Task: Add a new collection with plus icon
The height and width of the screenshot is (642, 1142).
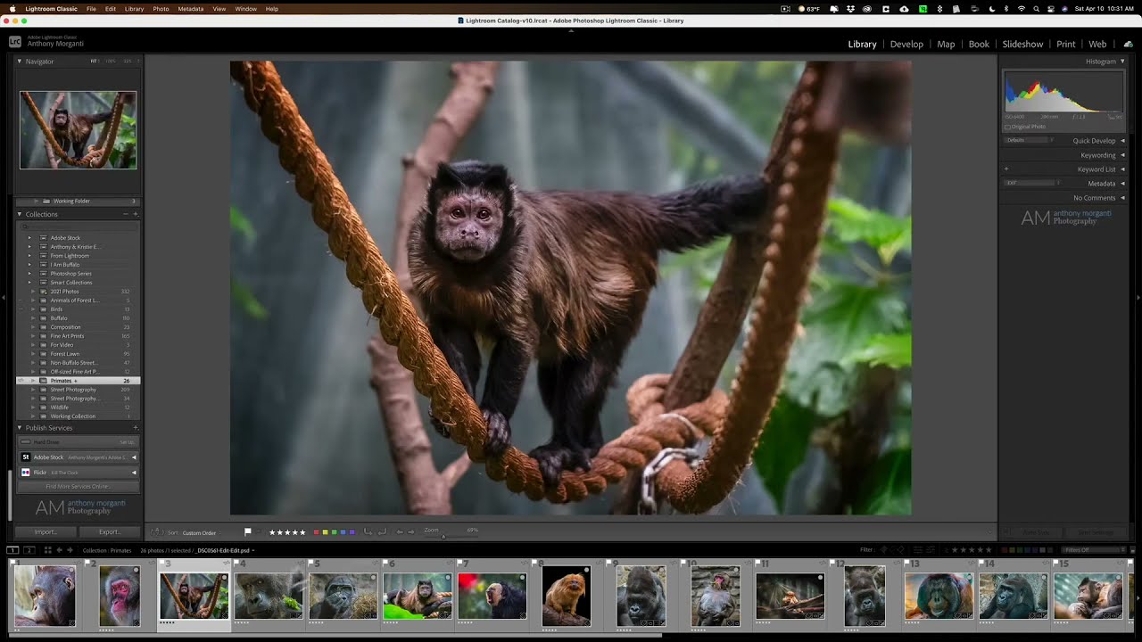Action: click(x=136, y=214)
